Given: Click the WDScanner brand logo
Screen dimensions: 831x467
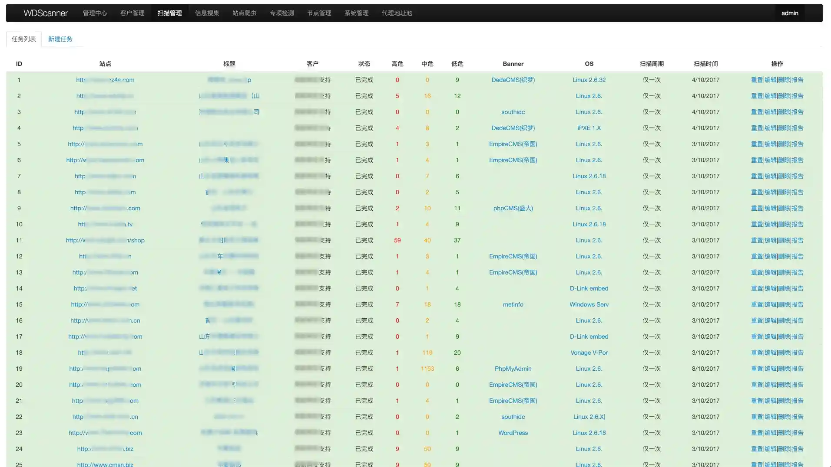Looking at the screenshot, I should point(46,13).
